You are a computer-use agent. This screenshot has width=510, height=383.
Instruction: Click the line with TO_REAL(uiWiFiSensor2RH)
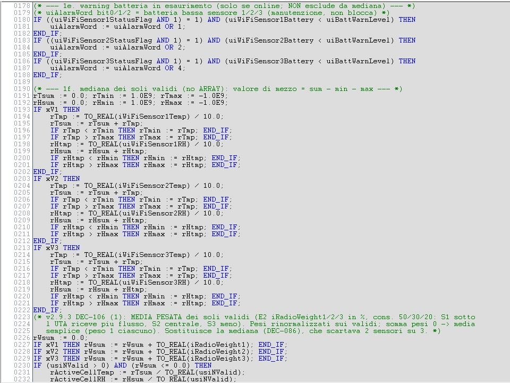point(137,213)
